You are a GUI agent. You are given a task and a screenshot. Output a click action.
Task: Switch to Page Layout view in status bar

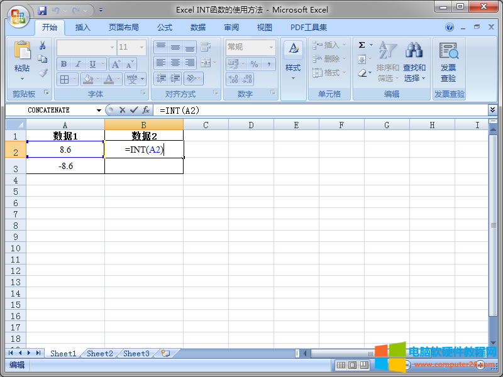(352, 365)
